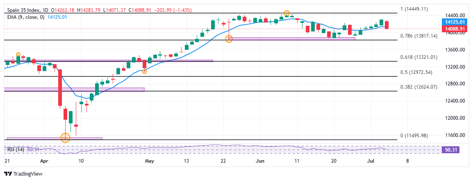The width and height of the screenshot is (473, 181).
Task: Click the orange circle below the late-April candle
Action: tap(144, 72)
